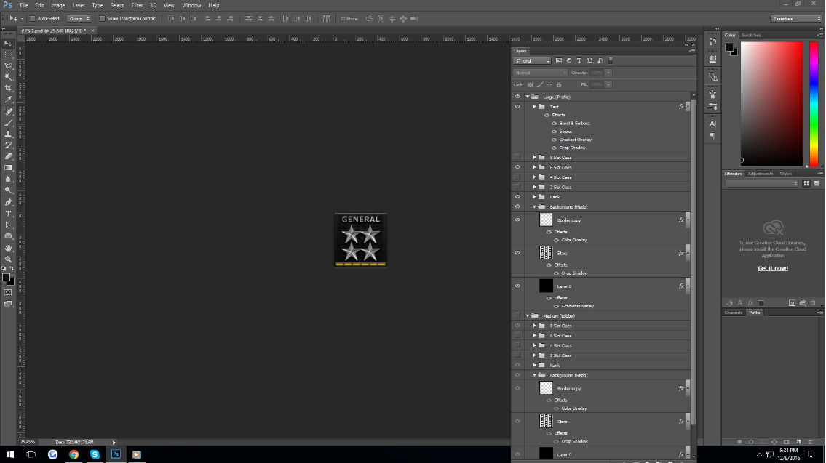Show the Medium (Lobby) group

click(x=517, y=315)
